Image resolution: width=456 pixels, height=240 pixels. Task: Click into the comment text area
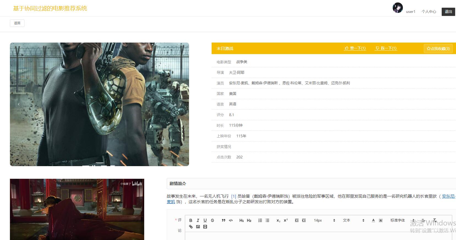click(x=318, y=236)
